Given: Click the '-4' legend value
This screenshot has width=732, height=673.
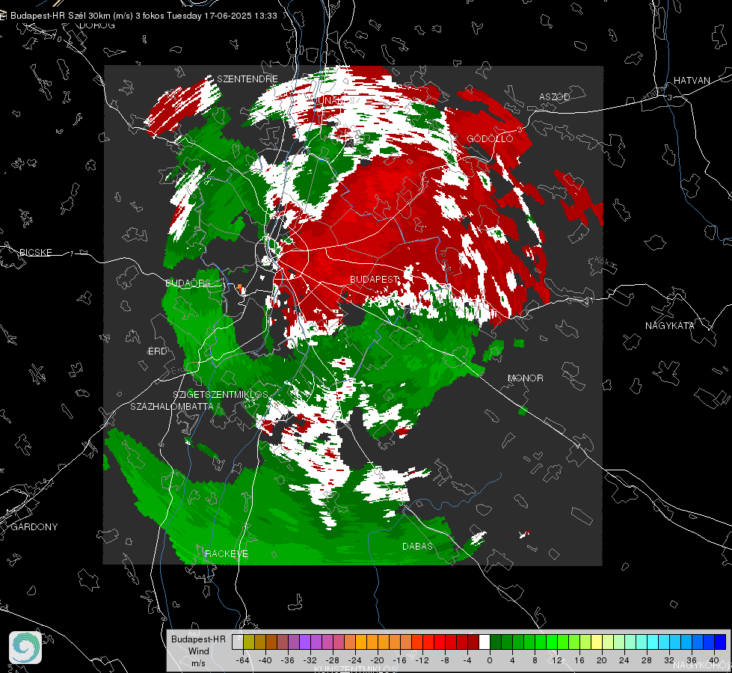Looking at the screenshot, I should point(467,660).
